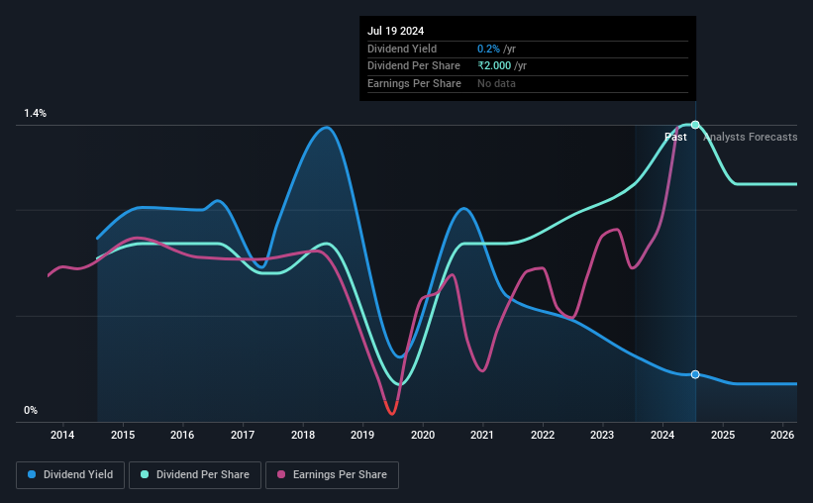Click the tooltip Dividend Yield row label
This screenshot has width=813, height=503.
click(x=402, y=49)
